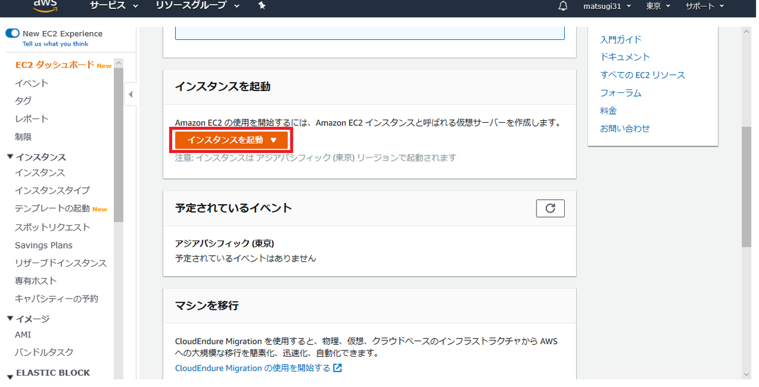Image resolution: width=759 pixels, height=387 pixels.
Task: Click 予定されているイベント heading
Action: coord(233,208)
